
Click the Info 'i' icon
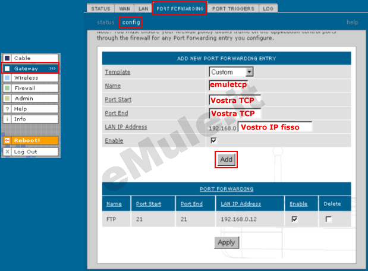pos(7,119)
